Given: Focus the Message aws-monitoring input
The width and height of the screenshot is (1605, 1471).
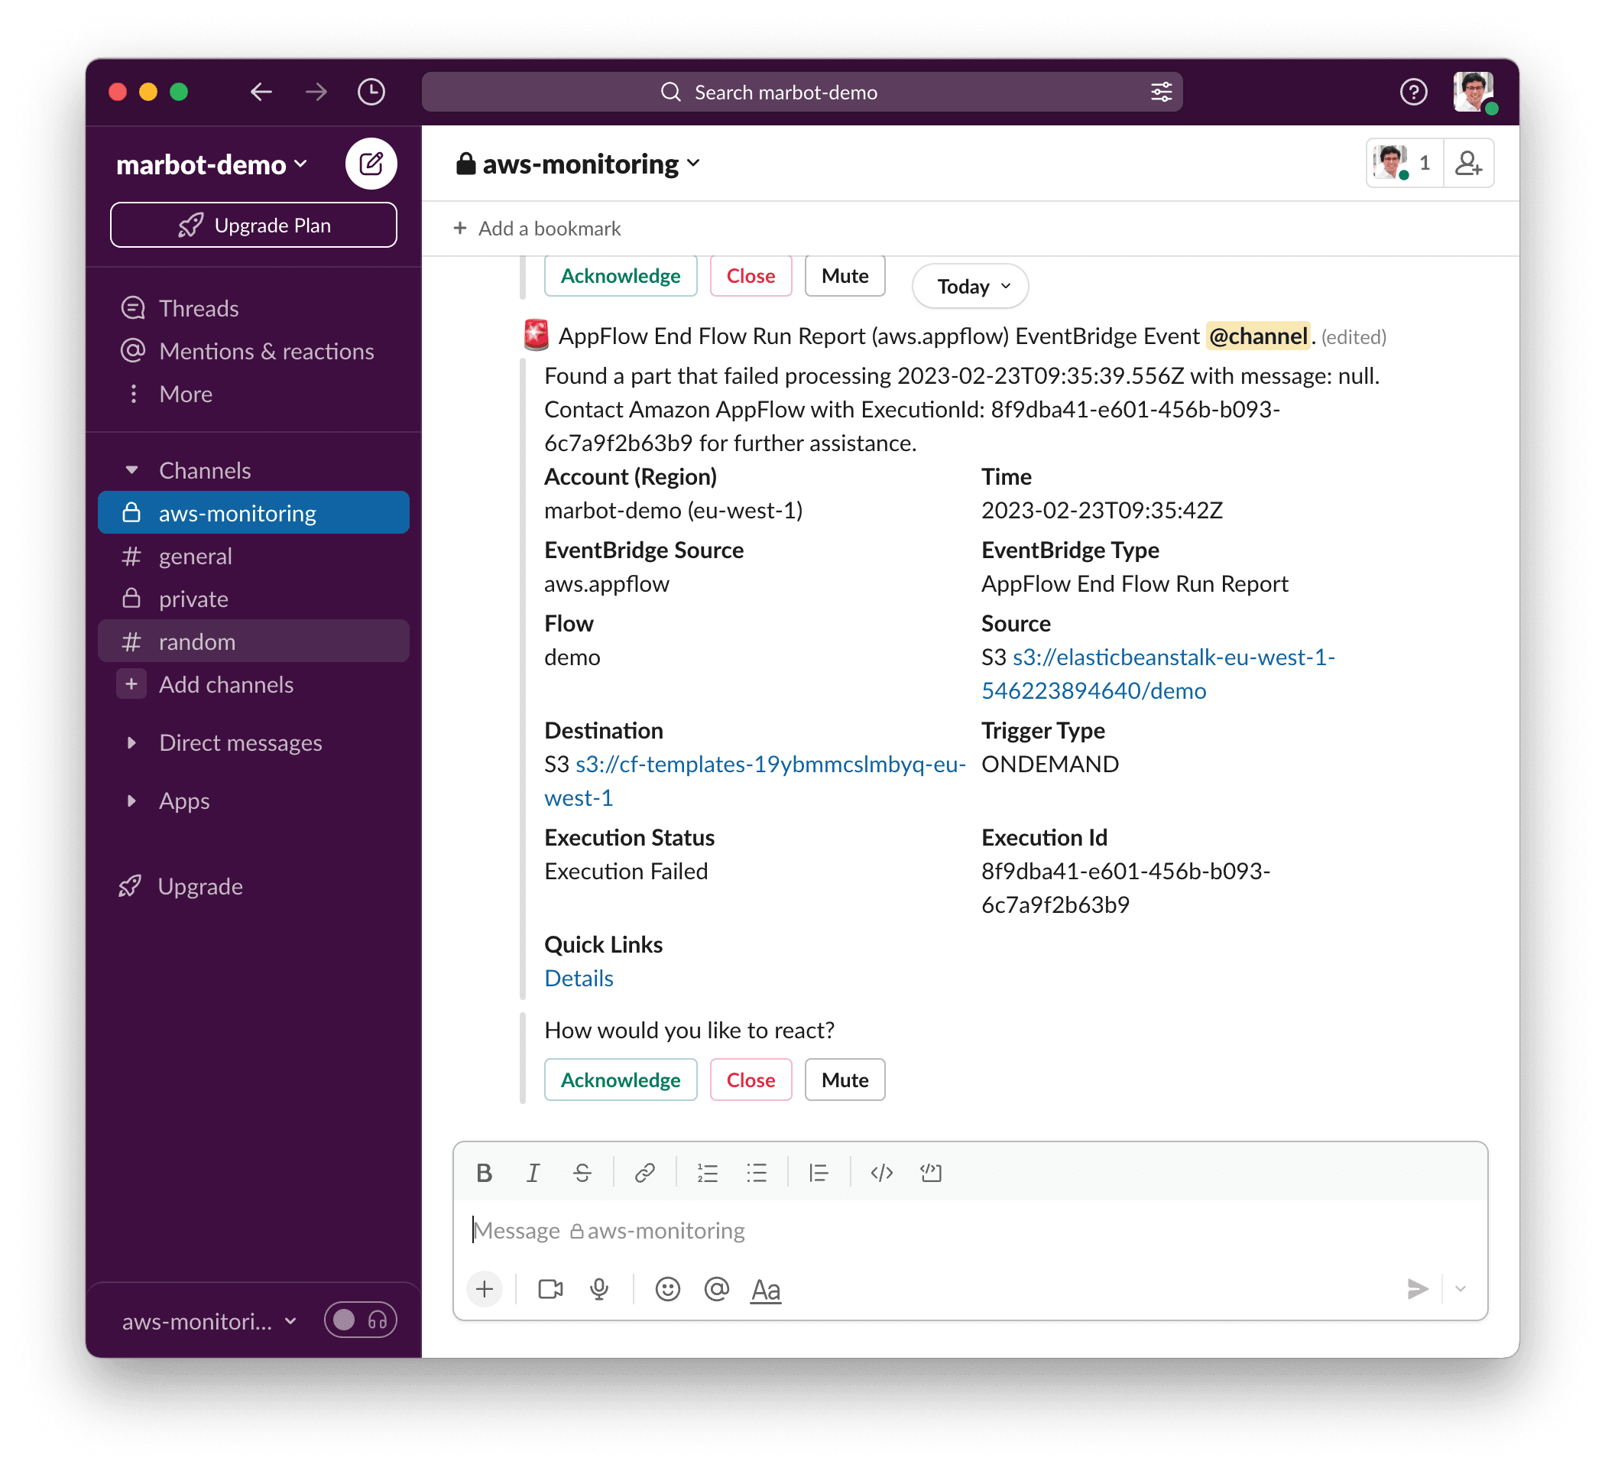Looking at the screenshot, I should point(970,1231).
